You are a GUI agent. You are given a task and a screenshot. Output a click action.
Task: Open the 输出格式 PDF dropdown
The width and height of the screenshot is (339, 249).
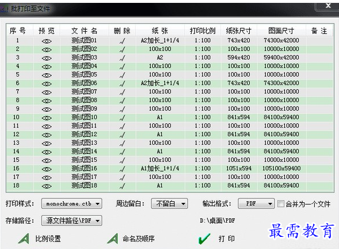(256, 203)
